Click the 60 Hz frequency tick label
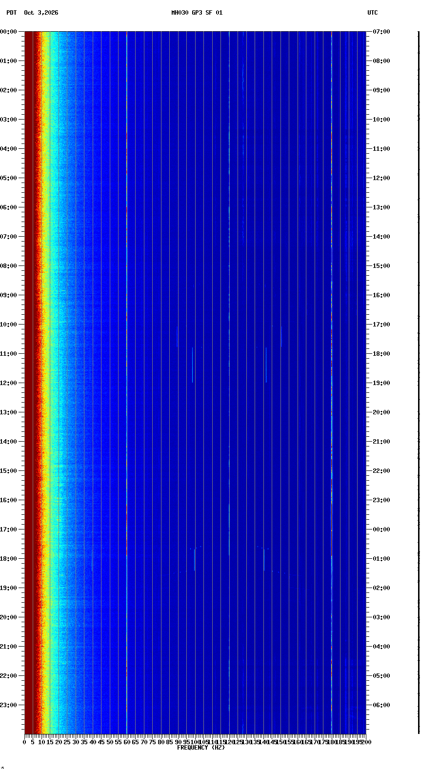Screen dimensions: 440x773 coord(127,742)
